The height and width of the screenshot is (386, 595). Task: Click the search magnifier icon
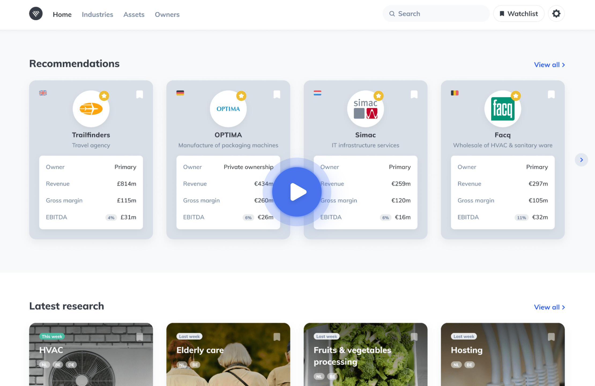click(392, 14)
